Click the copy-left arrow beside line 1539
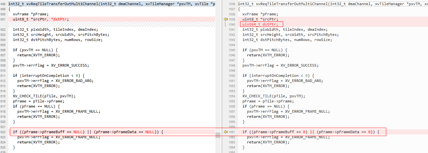Screen dimensions: 428x153 [226, 20]
